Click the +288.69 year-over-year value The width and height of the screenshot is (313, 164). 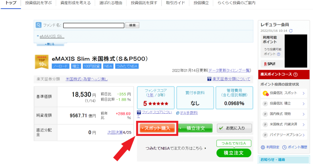[123, 114]
